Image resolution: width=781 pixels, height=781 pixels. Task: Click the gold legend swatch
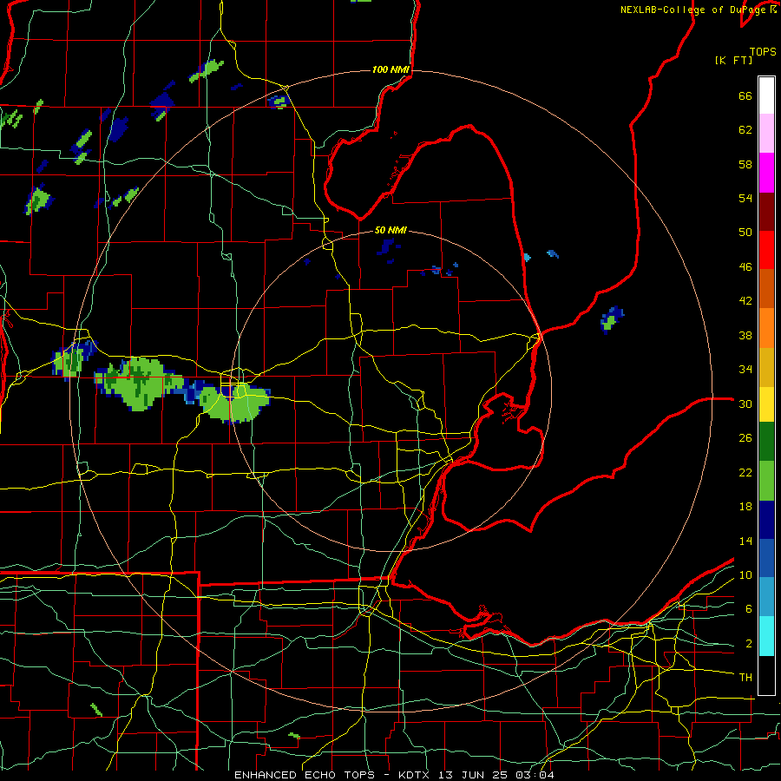click(766, 367)
